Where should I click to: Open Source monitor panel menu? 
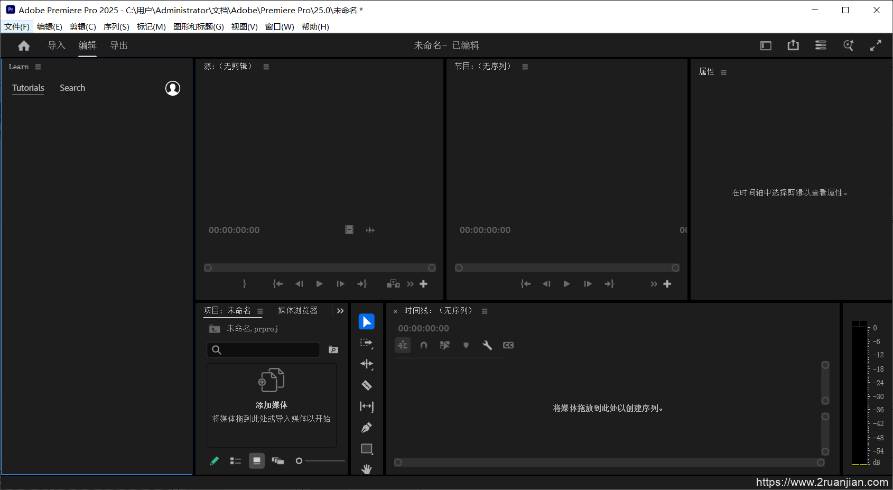coord(266,67)
